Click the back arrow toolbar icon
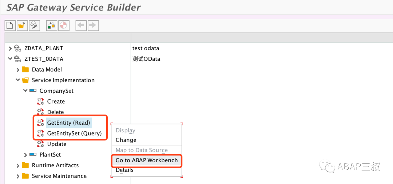393x184 pixels. coord(81,25)
